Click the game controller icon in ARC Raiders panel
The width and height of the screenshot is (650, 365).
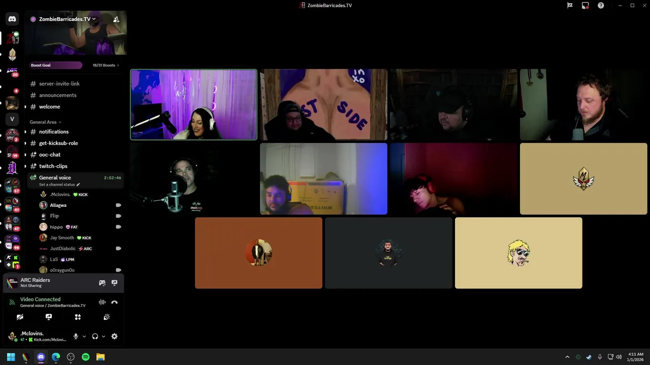point(102,283)
